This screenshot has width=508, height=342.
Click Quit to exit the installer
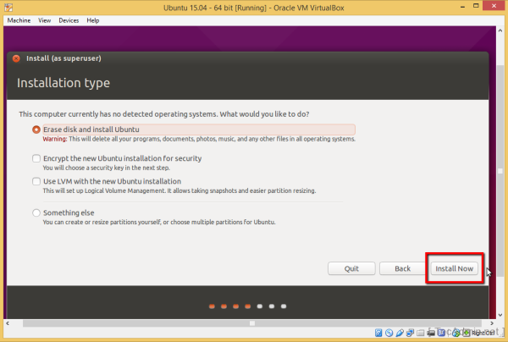point(351,268)
